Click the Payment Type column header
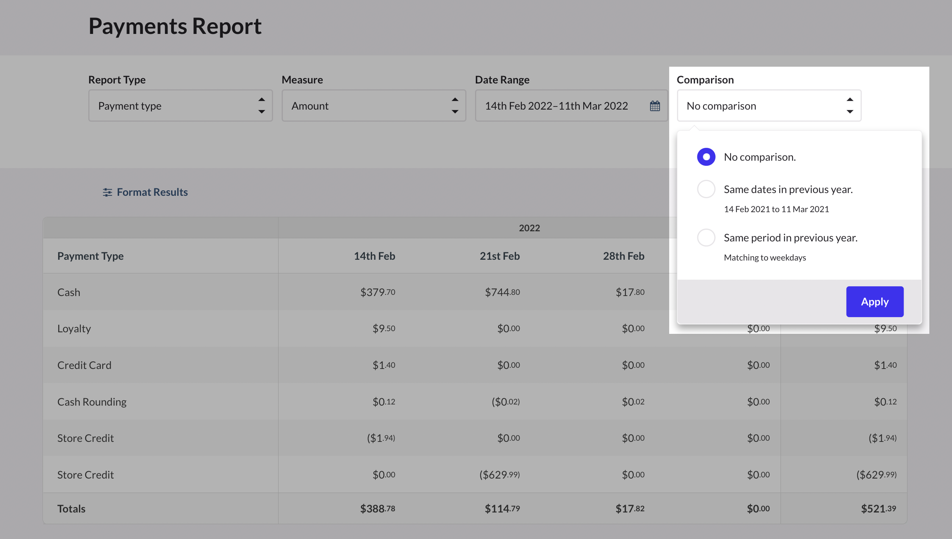This screenshot has height=539, width=952. pos(90,256)
